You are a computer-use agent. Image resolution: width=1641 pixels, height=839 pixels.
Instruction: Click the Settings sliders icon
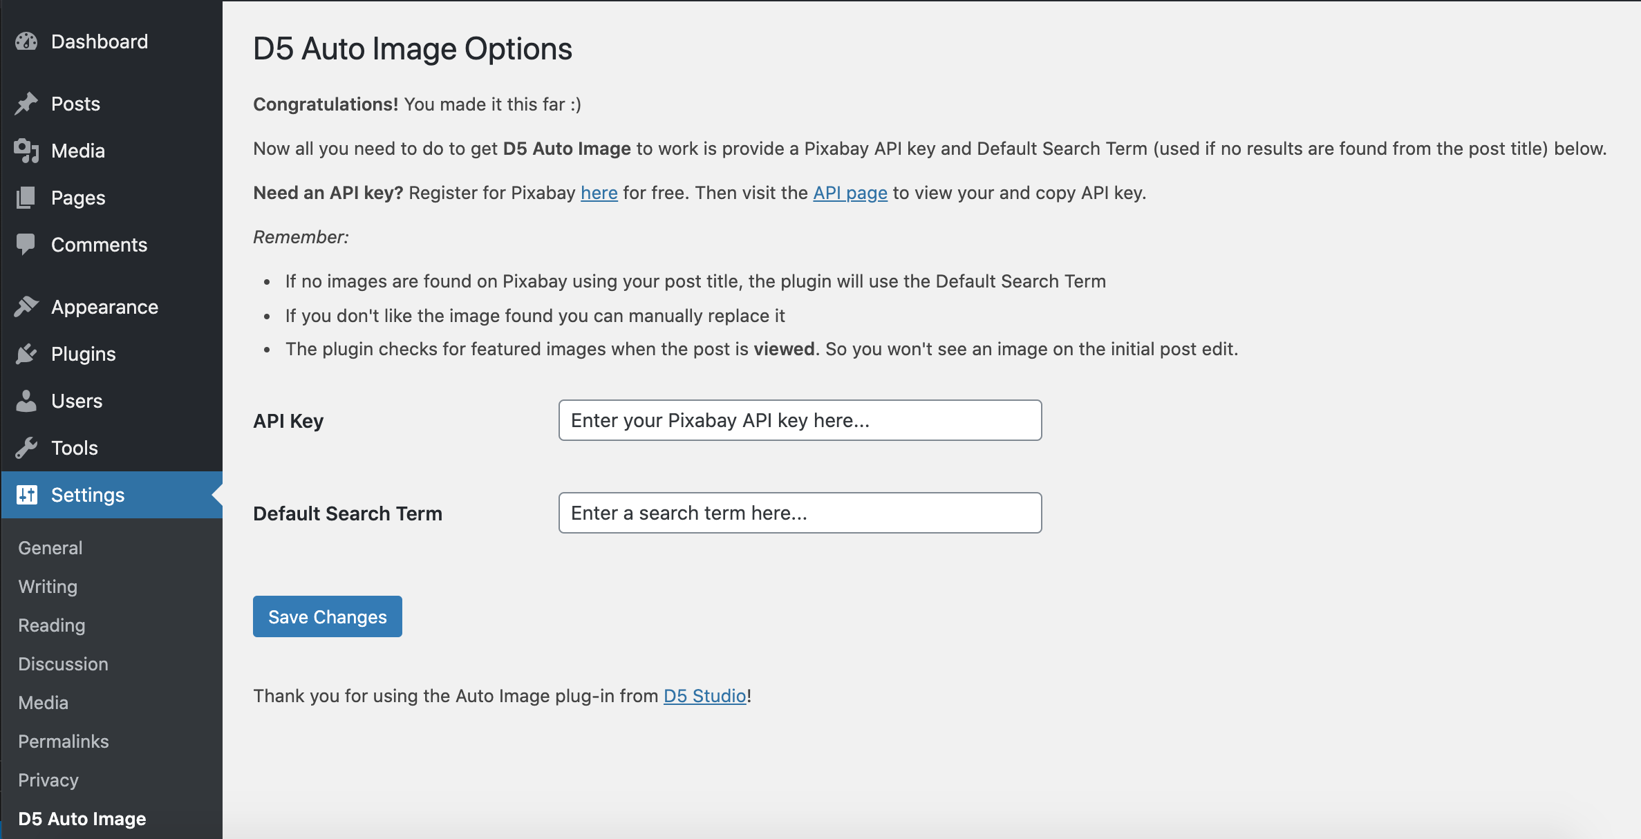26,495
